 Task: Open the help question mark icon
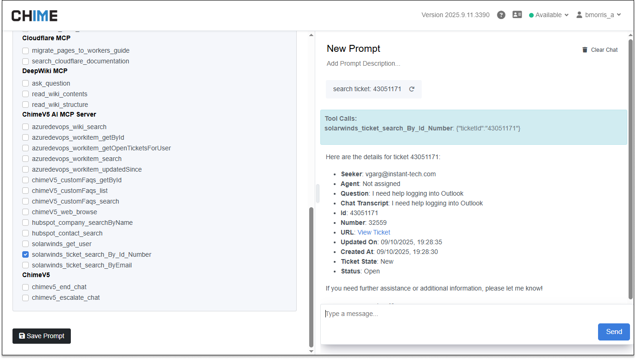point(501,15)
